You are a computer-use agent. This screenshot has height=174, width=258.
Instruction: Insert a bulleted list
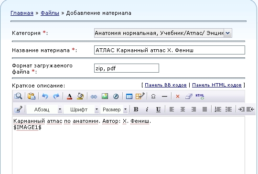[x=228, y=109]
